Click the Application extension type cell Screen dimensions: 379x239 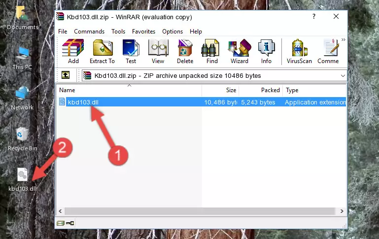point(315,102)
